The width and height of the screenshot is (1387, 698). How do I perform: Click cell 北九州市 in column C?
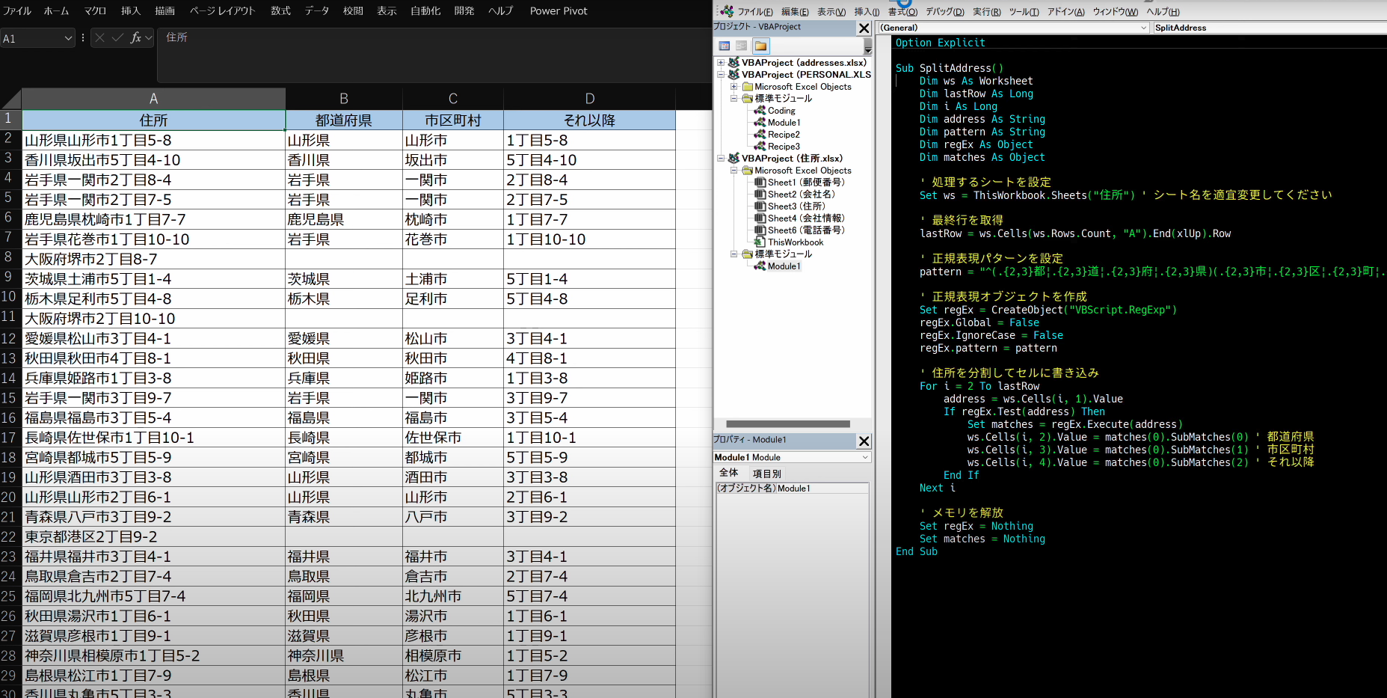coord(453,596)
